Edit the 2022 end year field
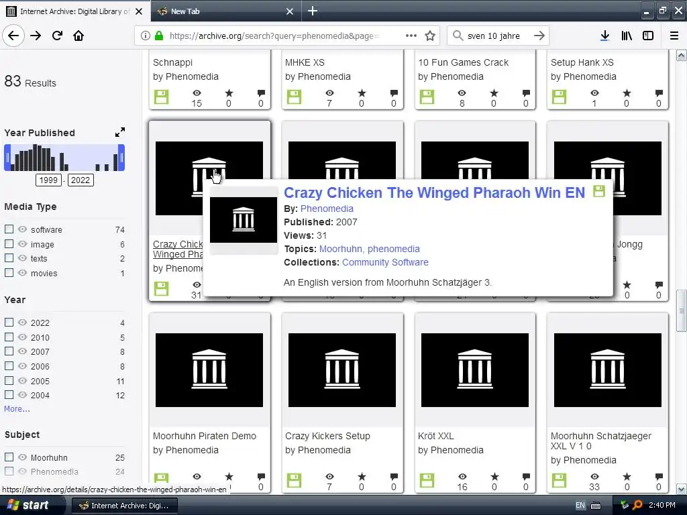The height and width of the screenshot is (515, 687). click(81, 180)
